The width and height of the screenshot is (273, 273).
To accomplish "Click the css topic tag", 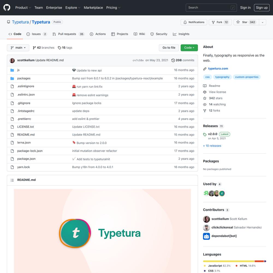I will [x=207, y=77].
